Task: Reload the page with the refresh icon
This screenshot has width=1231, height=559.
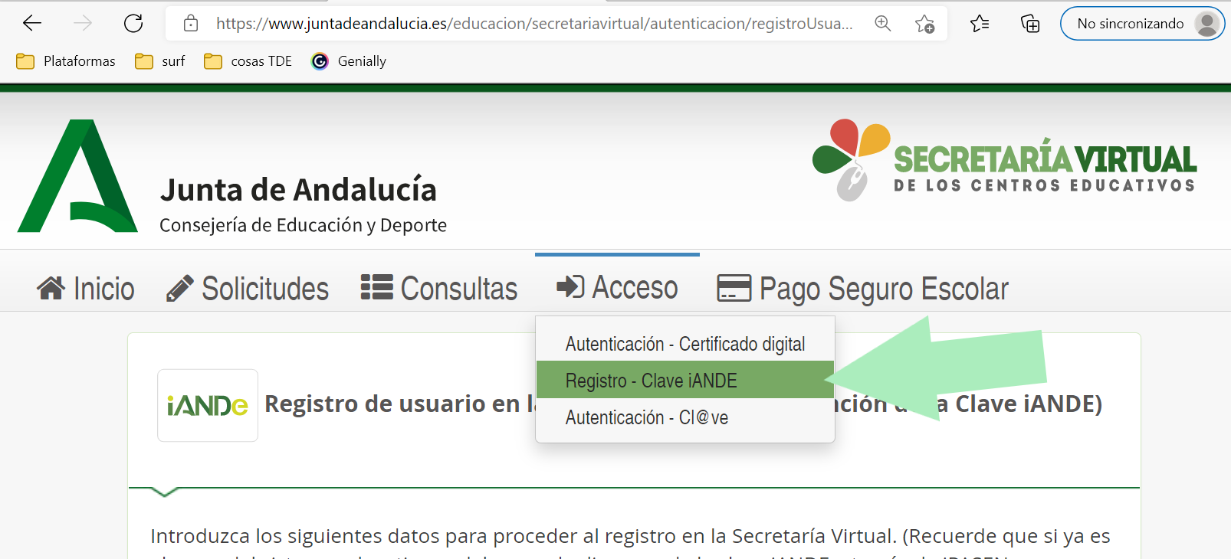Action: 133,23
